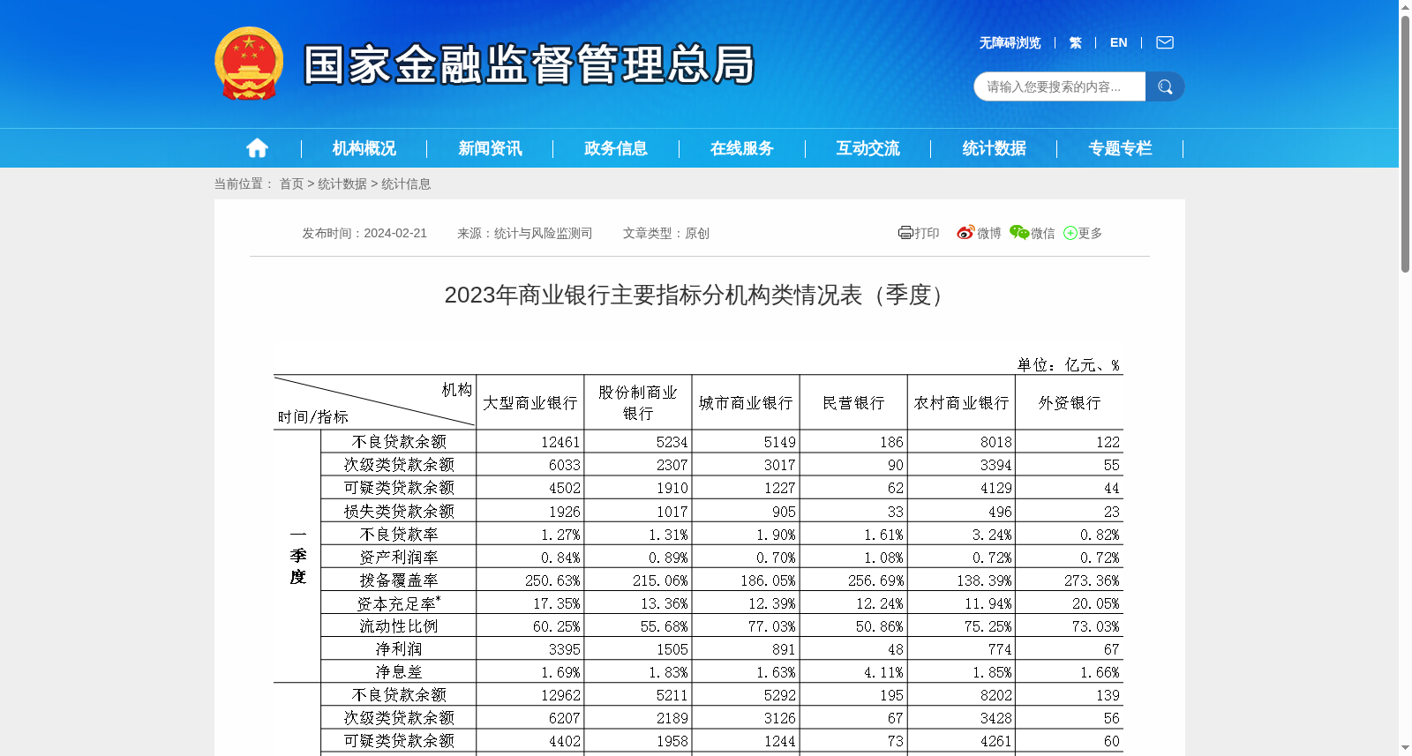Screen dimensions: 1412x756
Task: Click the 净息差 row label
Action: [x=399, y=672]
